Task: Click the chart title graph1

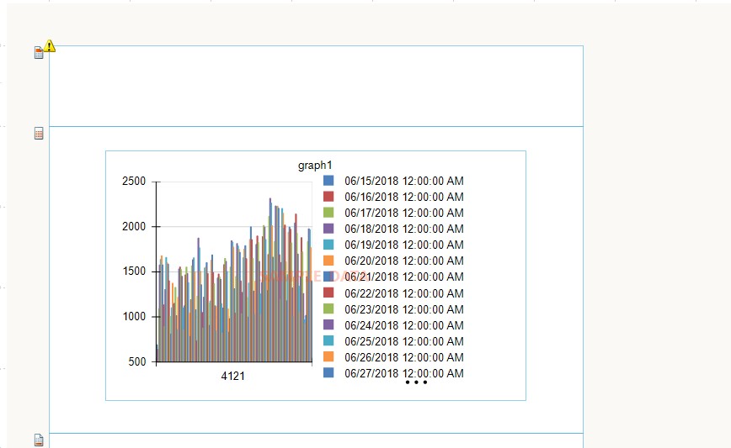Action: click(315, 165)
